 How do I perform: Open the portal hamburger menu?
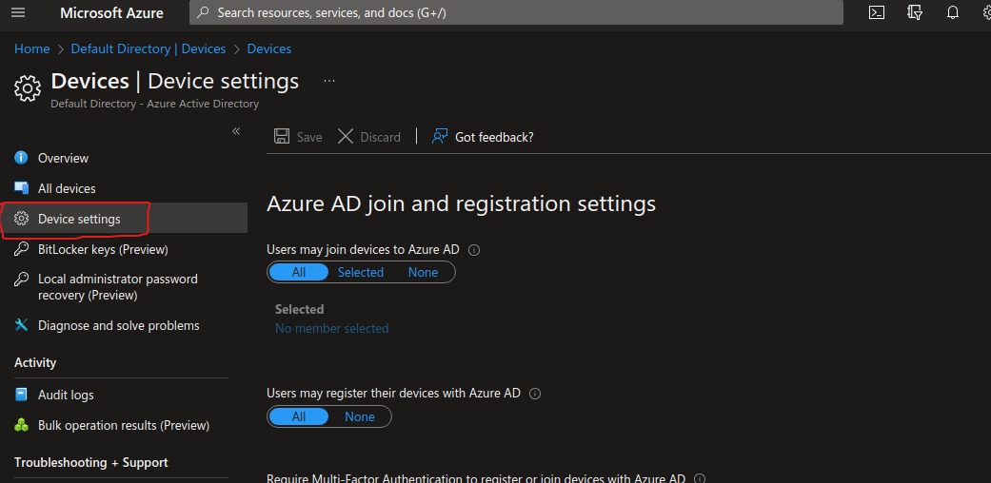(x=18, y=12)
